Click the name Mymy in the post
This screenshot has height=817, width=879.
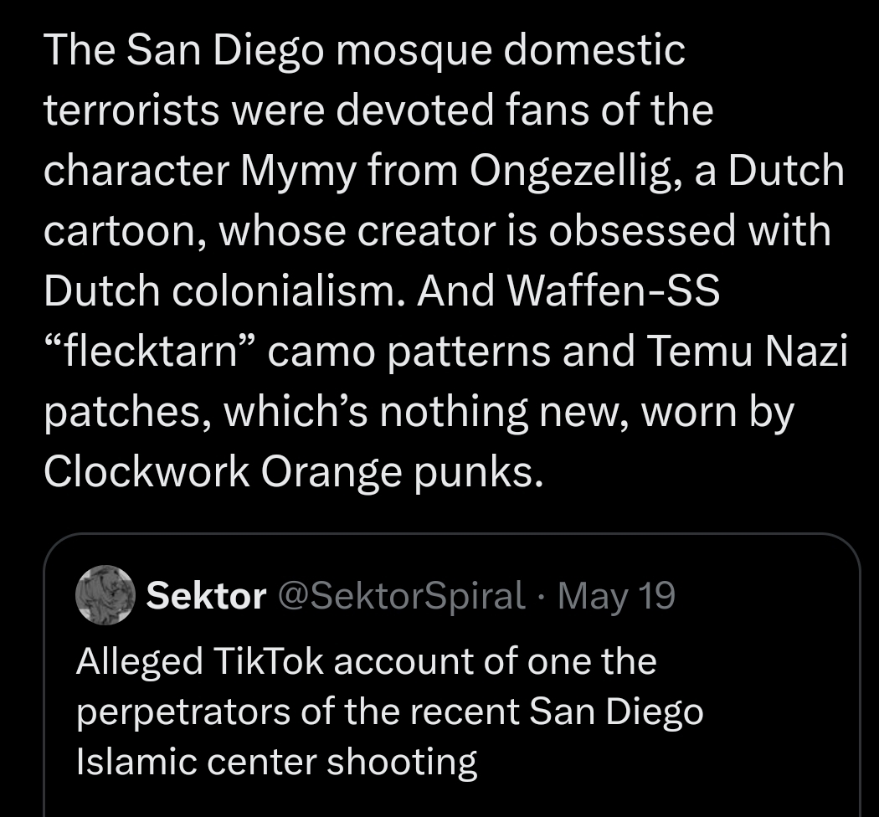tap(298, 170)
